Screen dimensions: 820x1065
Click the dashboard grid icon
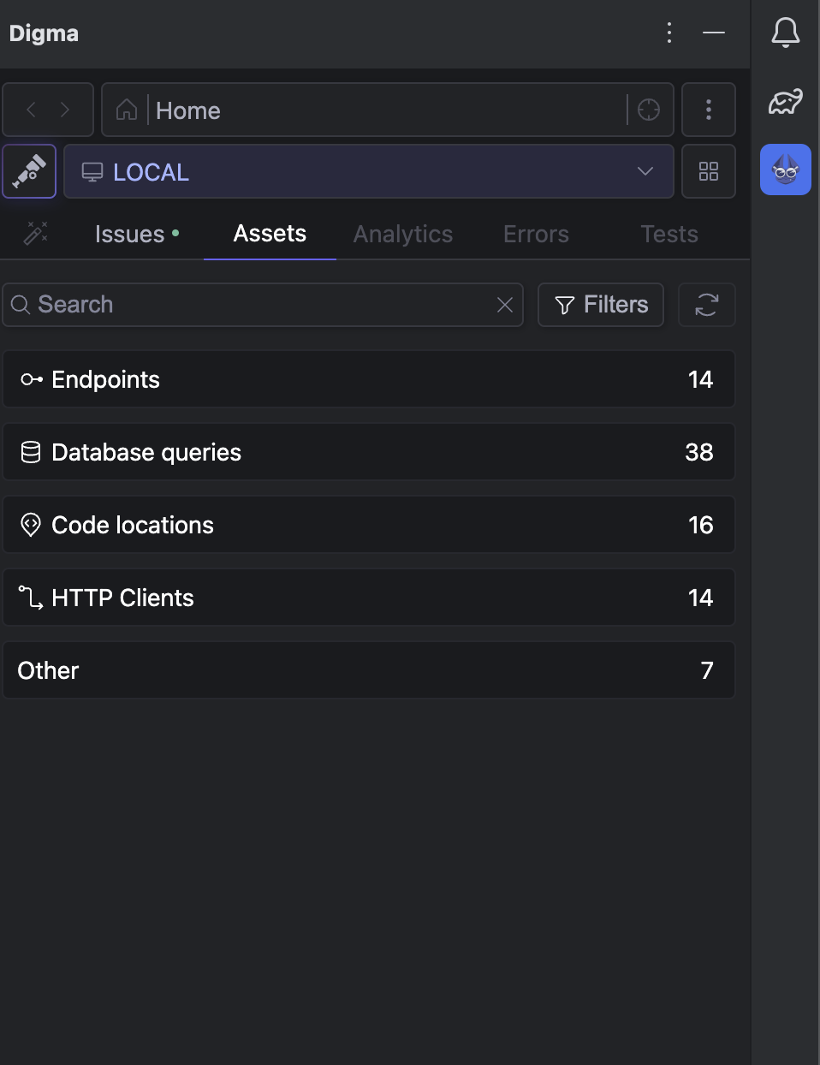click(709, 171)
